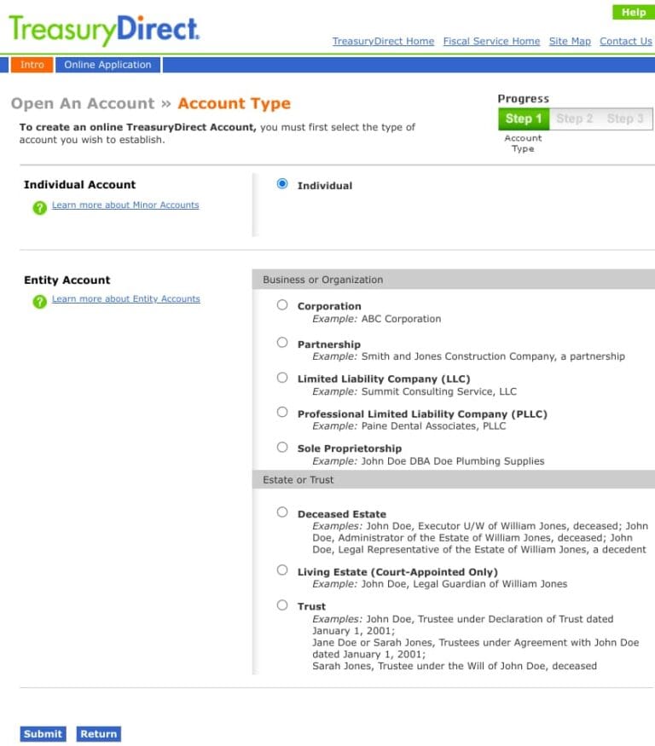Click the Return button
This screenshot has width=655, height=746.
click(99, 734)
